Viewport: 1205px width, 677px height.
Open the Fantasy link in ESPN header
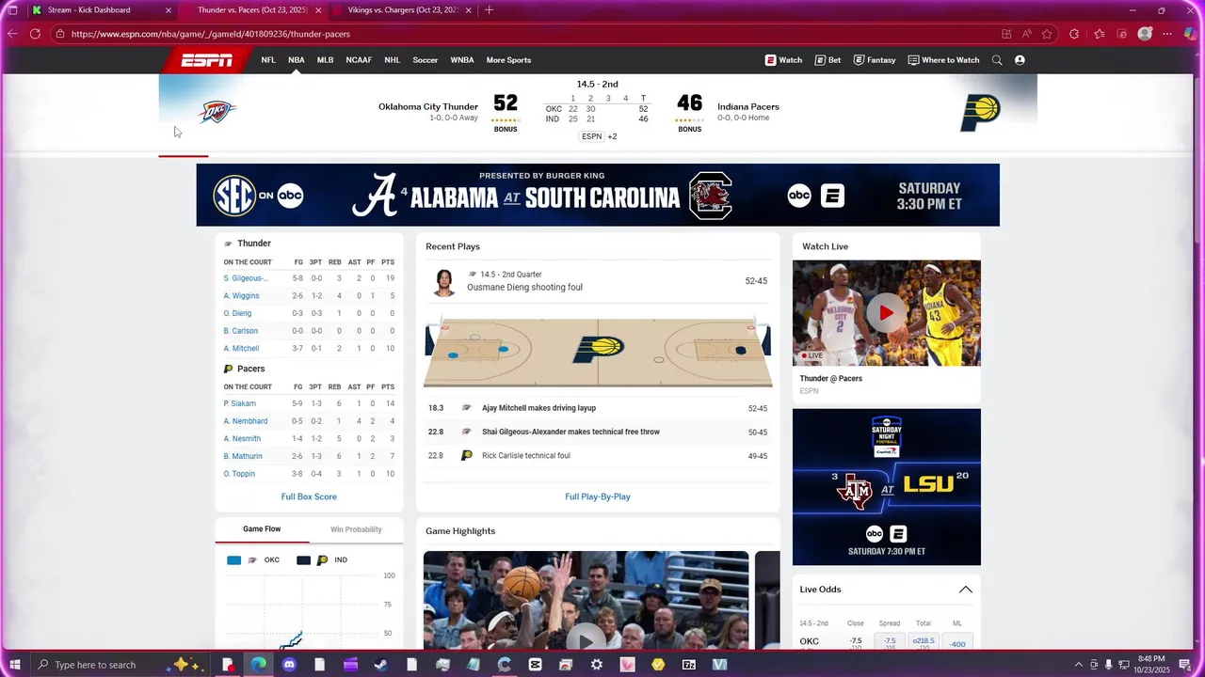point(875,60)
